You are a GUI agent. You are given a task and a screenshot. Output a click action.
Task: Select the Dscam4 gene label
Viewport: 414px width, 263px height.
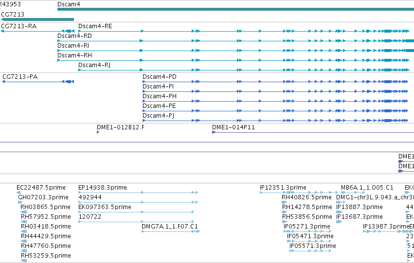[x=69, y=4]
